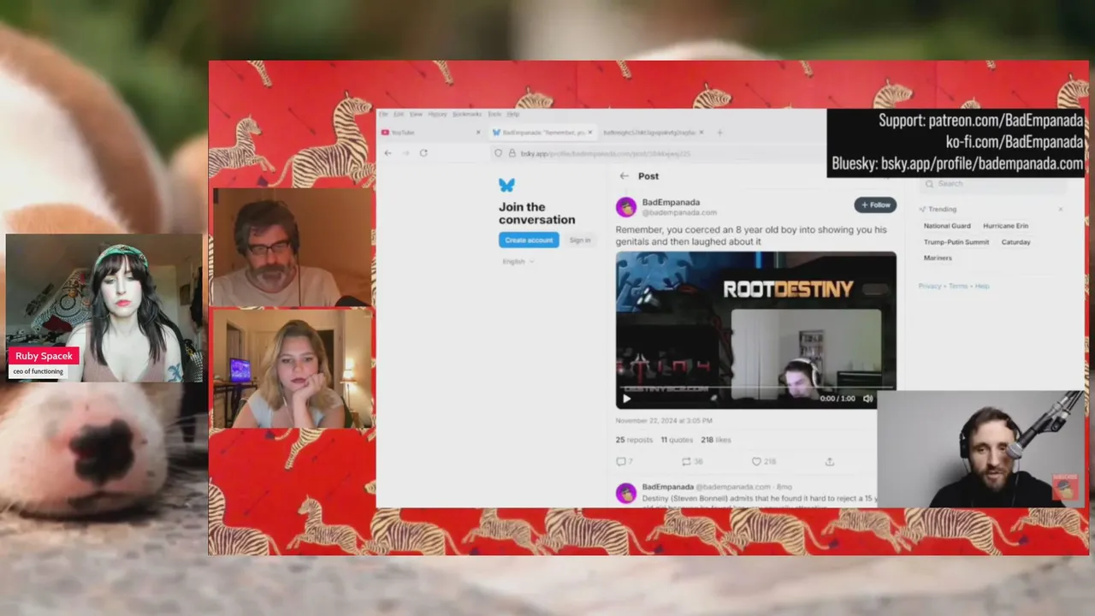Open the History menu
Image resolution: width=1095 pixels, height=616 pixels.
(x=437, y=114)
